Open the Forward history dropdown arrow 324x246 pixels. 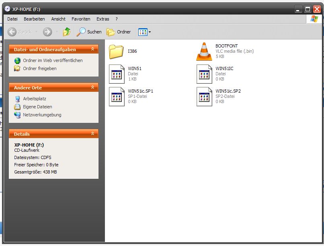click(56, 32)
